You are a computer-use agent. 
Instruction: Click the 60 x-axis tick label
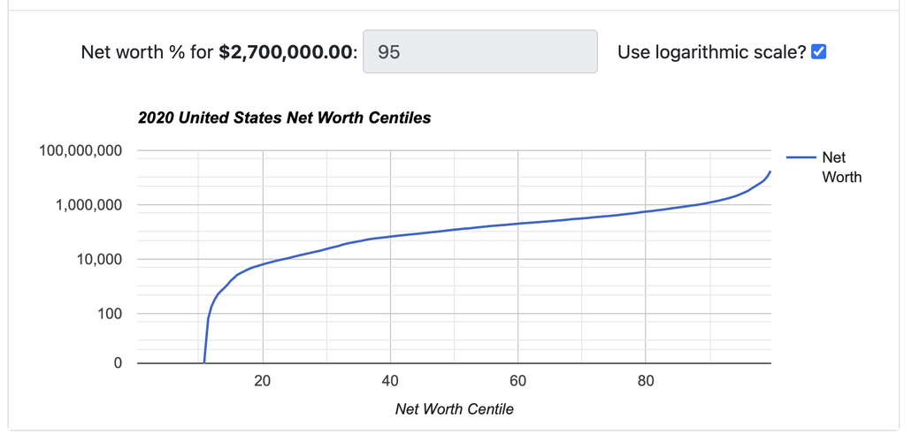click(517, 381)
